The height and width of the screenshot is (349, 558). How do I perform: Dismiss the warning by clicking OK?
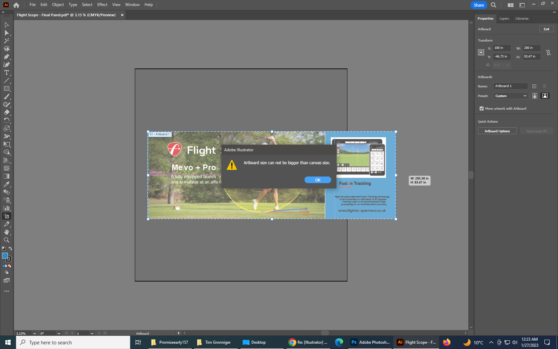click(x=318, y=179)
